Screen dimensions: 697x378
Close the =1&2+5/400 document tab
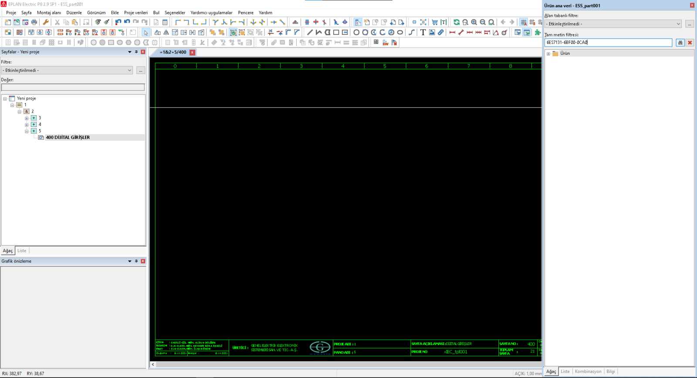(192, 52)
